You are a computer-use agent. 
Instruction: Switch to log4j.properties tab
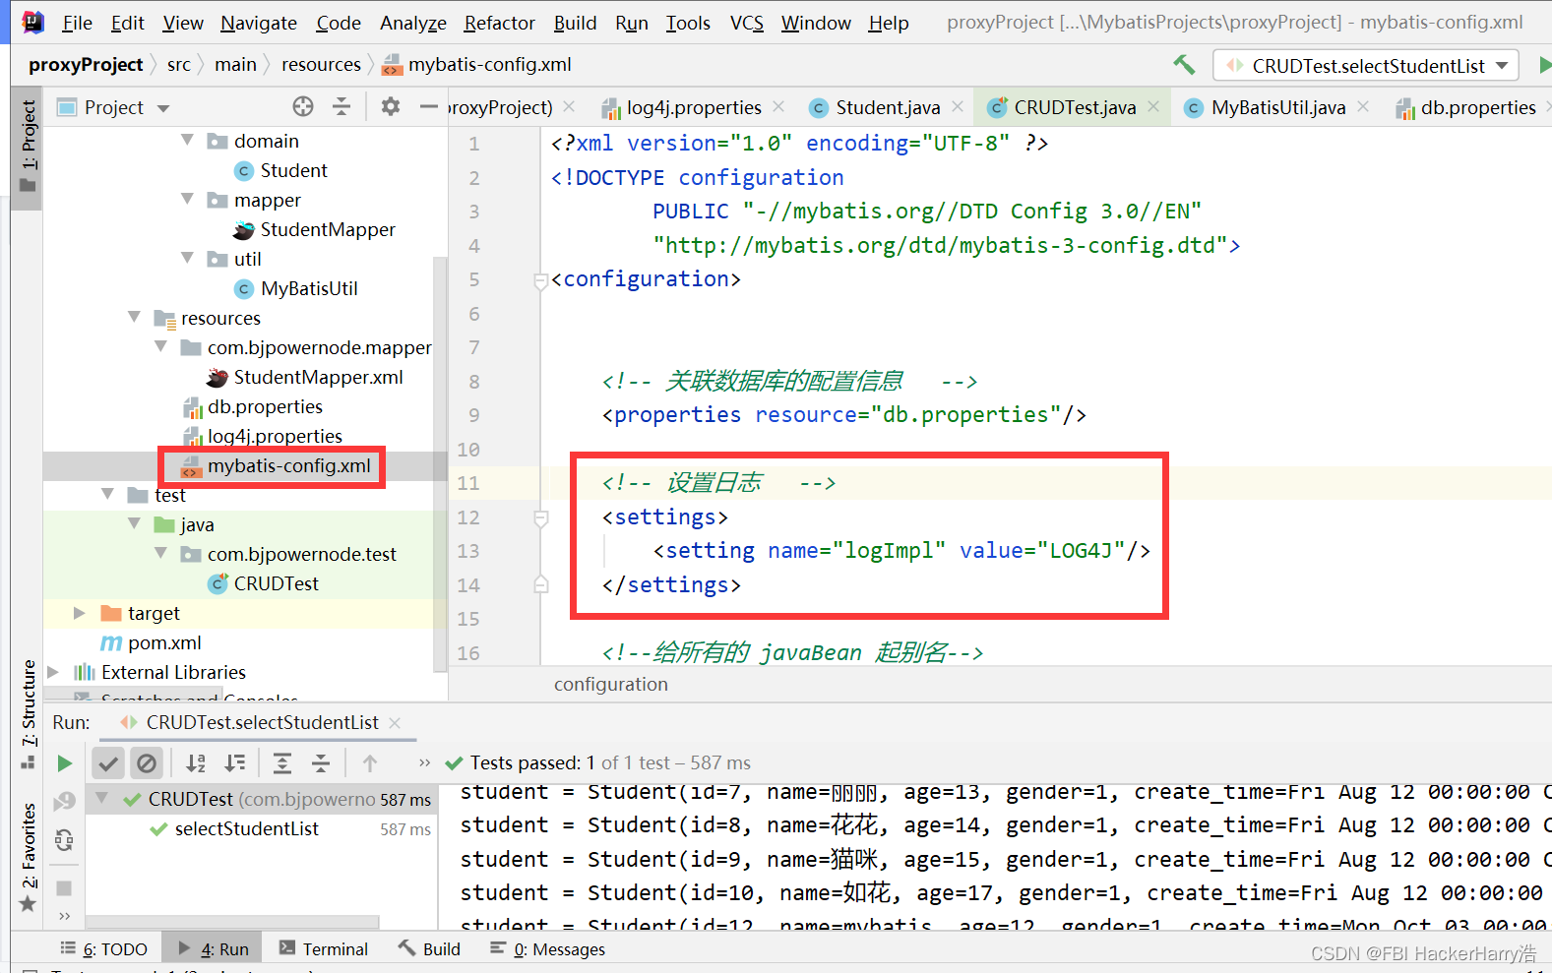[694, 107]
